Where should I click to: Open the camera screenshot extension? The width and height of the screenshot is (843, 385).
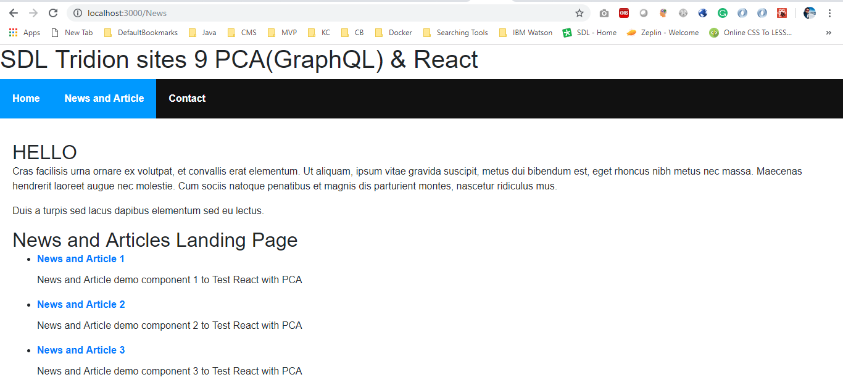tap(604, 13)
